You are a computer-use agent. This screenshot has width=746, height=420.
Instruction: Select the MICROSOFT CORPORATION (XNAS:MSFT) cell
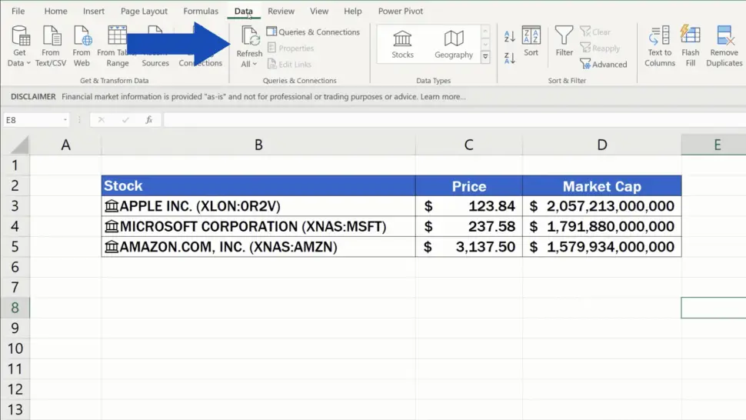258,226
